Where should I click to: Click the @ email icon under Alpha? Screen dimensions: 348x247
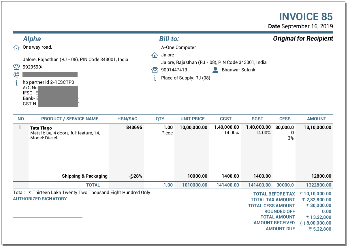click(16, 75)
